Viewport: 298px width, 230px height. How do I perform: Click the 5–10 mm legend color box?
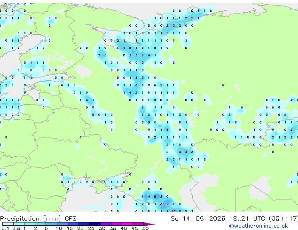coord(51,224)
